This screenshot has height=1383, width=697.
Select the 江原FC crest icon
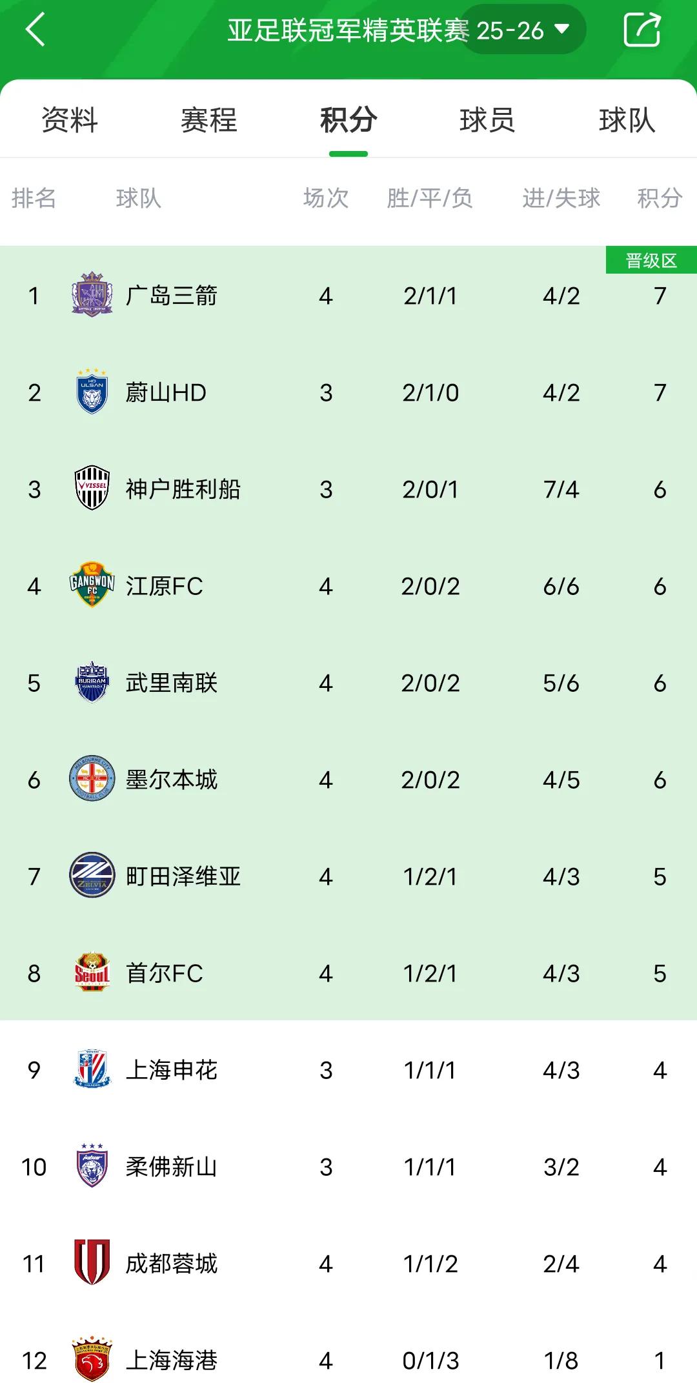92,585
